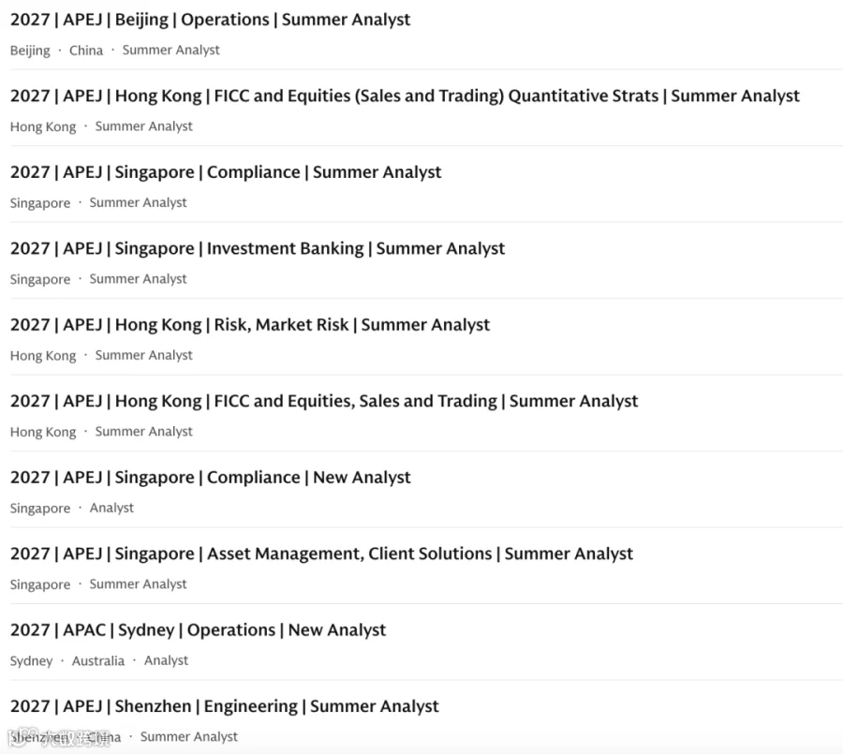Viewport: 843px width, 754px height.
Task: Open Shenzhen Engineering Summer Analyst job
Action: (225, 706)
